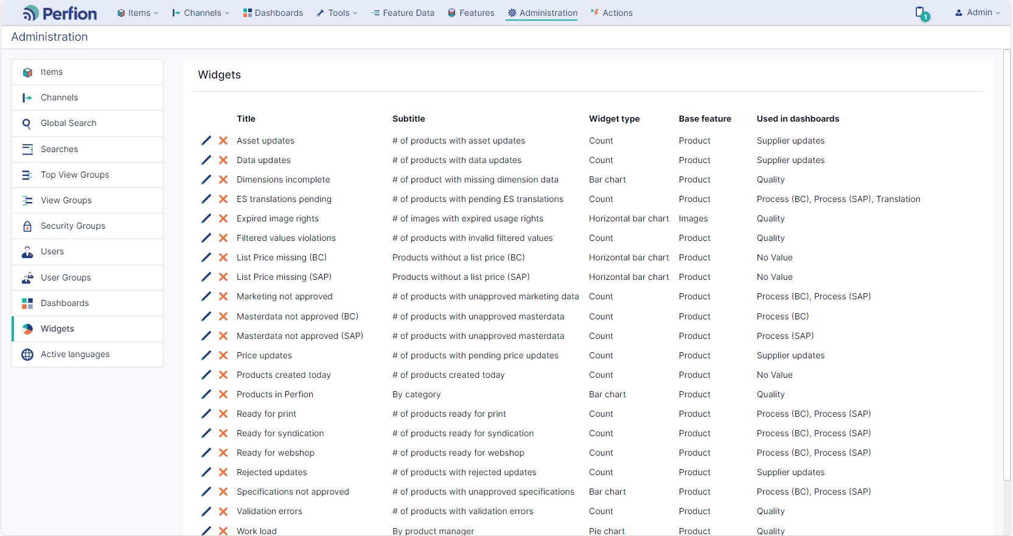Edit the ES translations pending widget

(x=206, y=199)
